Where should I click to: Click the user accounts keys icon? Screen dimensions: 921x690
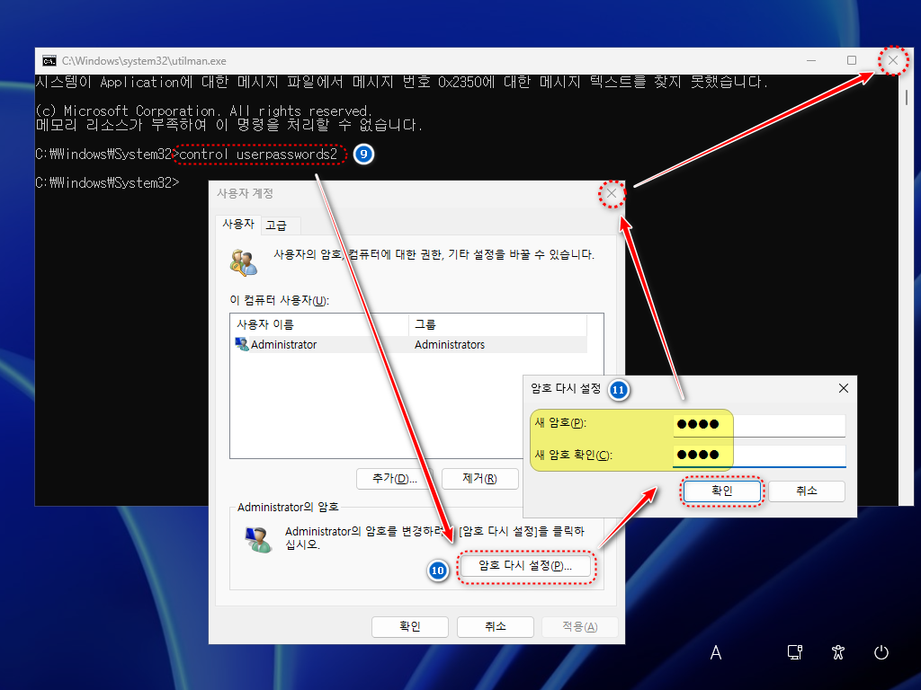coord(243,262)
